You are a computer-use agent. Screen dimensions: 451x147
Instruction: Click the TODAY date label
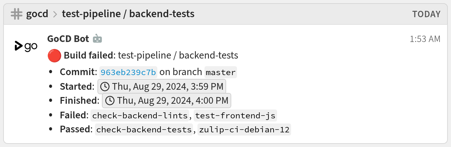click(426, 14)
